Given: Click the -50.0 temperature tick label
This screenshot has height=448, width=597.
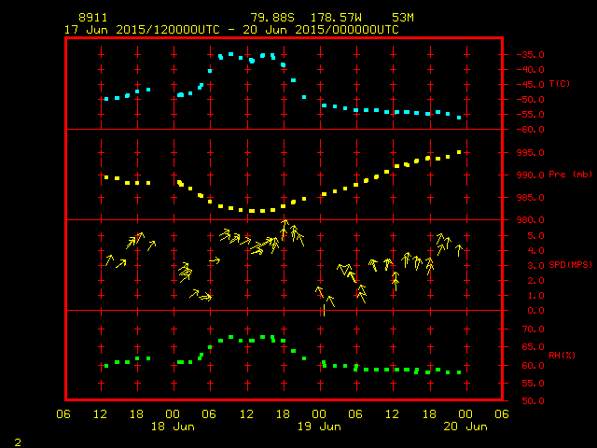Looking at the screenshot, I should [530, 100].
